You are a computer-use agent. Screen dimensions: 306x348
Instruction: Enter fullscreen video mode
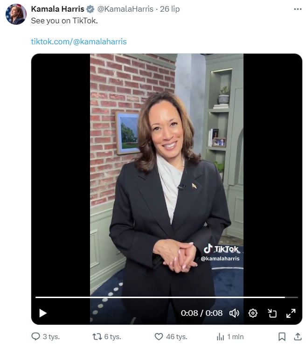point(291,313)
